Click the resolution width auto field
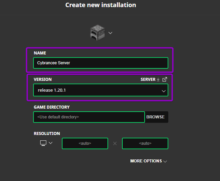Viewport: 220px width, 181px height. tap(85, 143)
